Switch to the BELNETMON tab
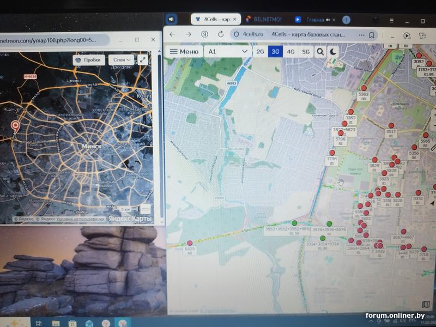This screenshot has width=436, height=327. (264, 20)
